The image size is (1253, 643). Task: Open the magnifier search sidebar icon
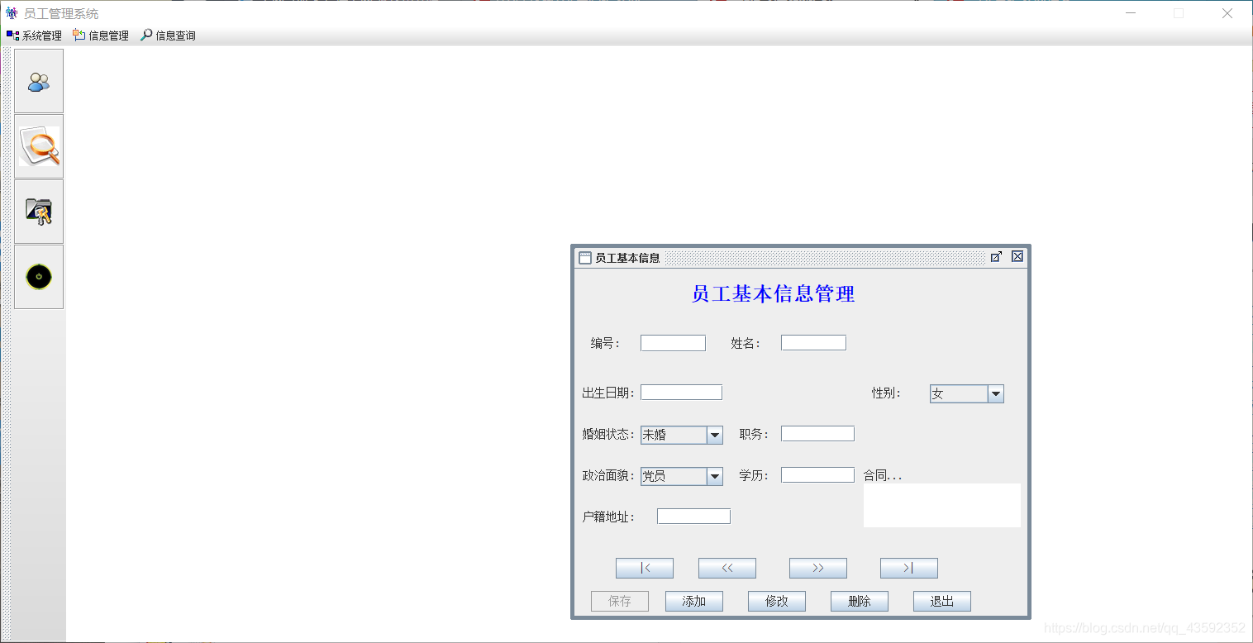click(39, 146)
